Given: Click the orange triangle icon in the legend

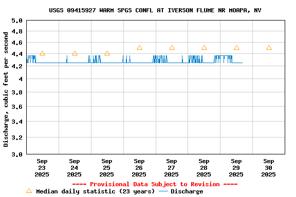Looking at the screenshot, I should pyautogui.click(x=29, y=191).
